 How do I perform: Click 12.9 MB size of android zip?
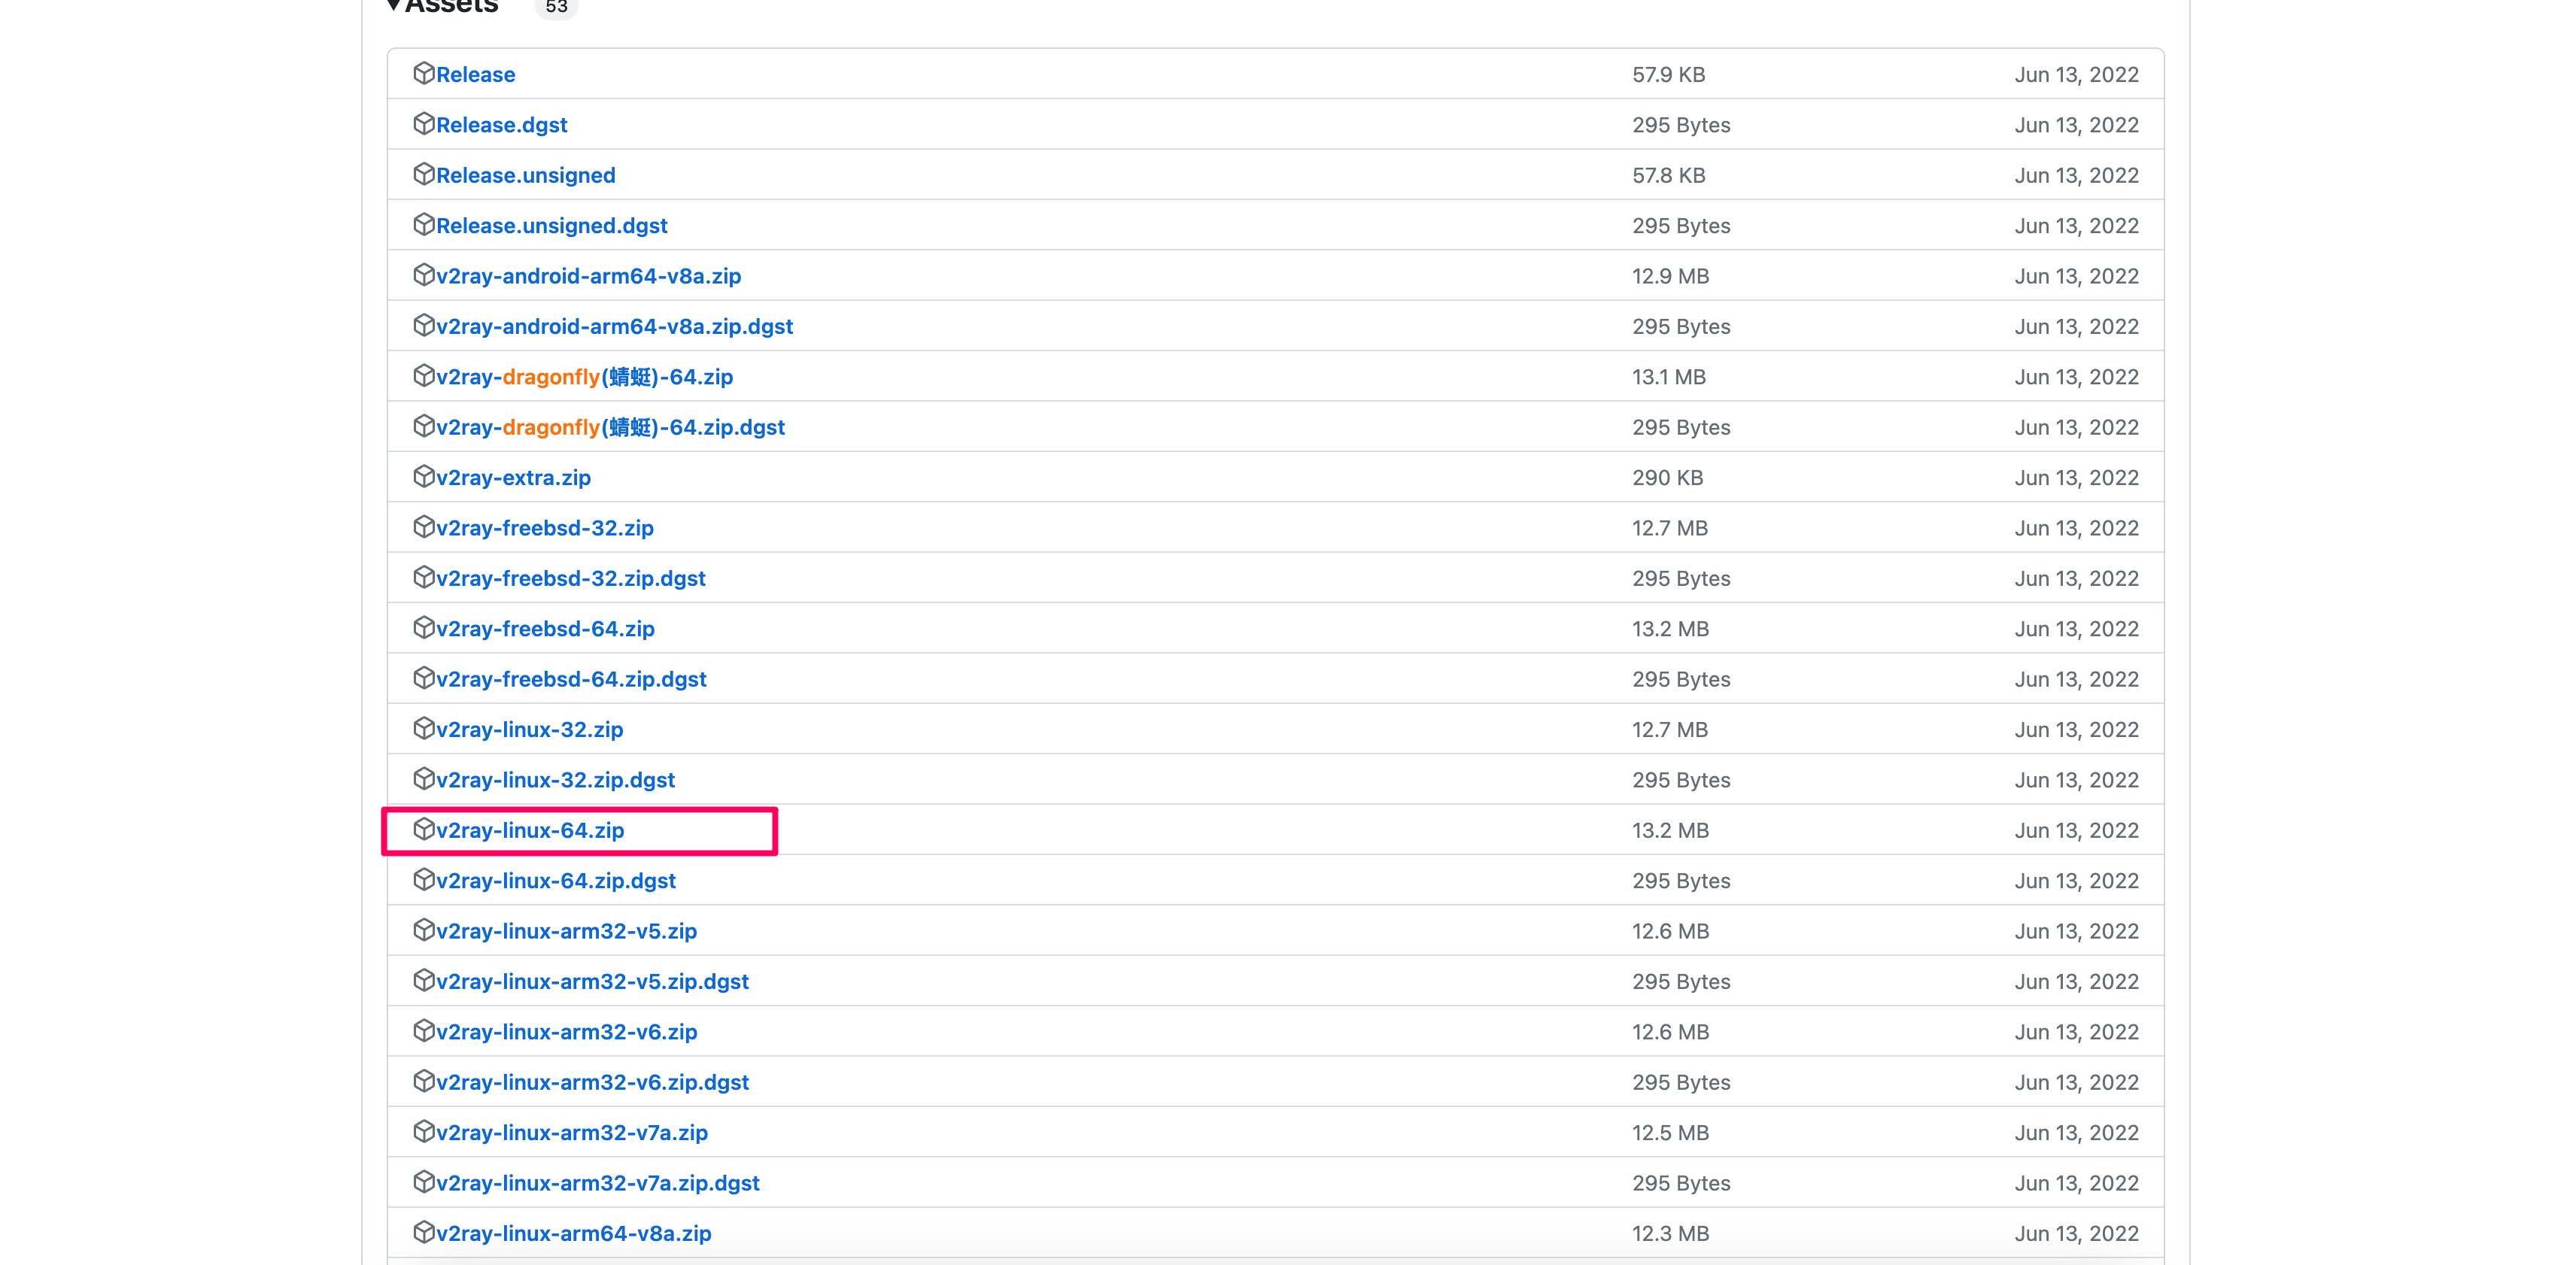[x=1670, y=276]
